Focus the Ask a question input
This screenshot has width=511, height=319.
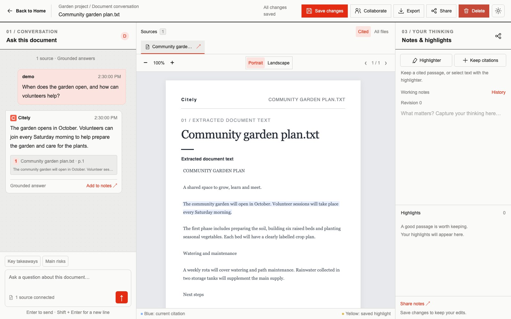click(x=68, y=278)
